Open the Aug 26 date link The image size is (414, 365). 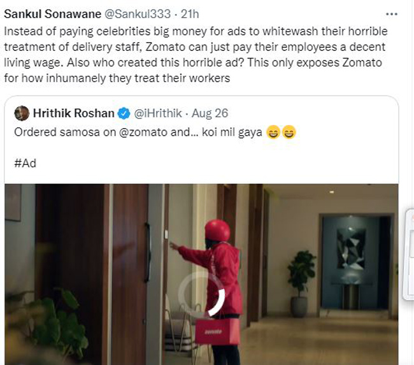[210, 113]
